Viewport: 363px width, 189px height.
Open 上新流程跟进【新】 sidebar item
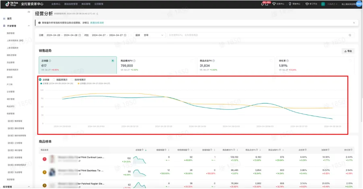point(15,41)
